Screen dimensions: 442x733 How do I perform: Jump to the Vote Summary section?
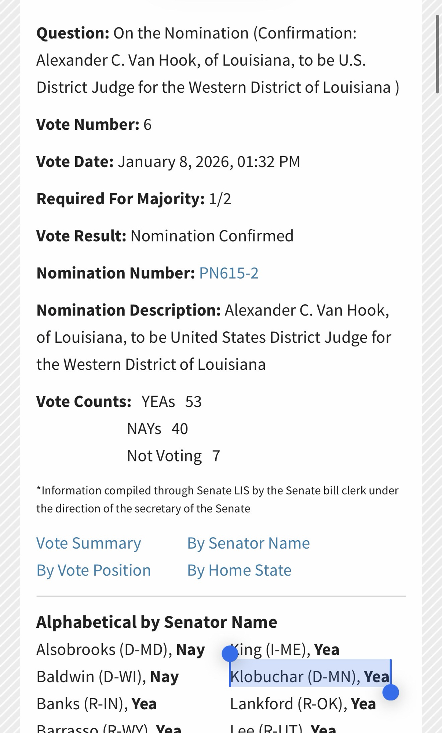(x=88, y=543)
